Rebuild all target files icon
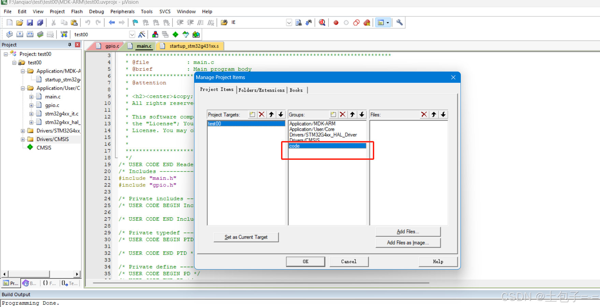 30,34
